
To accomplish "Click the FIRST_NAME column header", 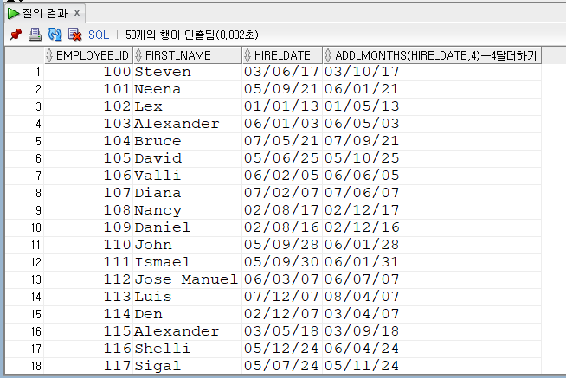I will pyautogui.click(x=187, y=55).
